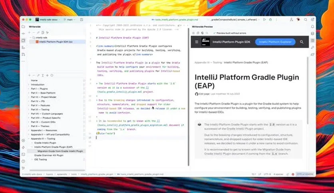Click the Search Everywhere magnifier in title bar
Image resolution: width=334 pixels, height=193 pixels.
tap(306, 20)
